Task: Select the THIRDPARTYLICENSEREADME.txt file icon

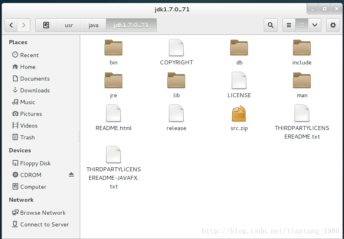Action: tap(302, 113)
